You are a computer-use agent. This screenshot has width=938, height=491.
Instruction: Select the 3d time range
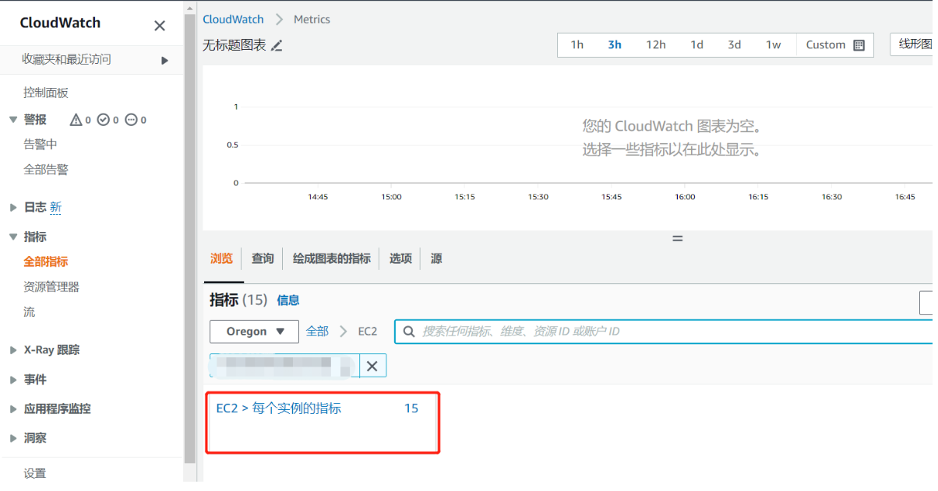(735, 45)
